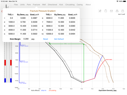Screen dimensions: 127x95
Task: Tap the drilling rig app icon
Action: [x=6, y=6]
